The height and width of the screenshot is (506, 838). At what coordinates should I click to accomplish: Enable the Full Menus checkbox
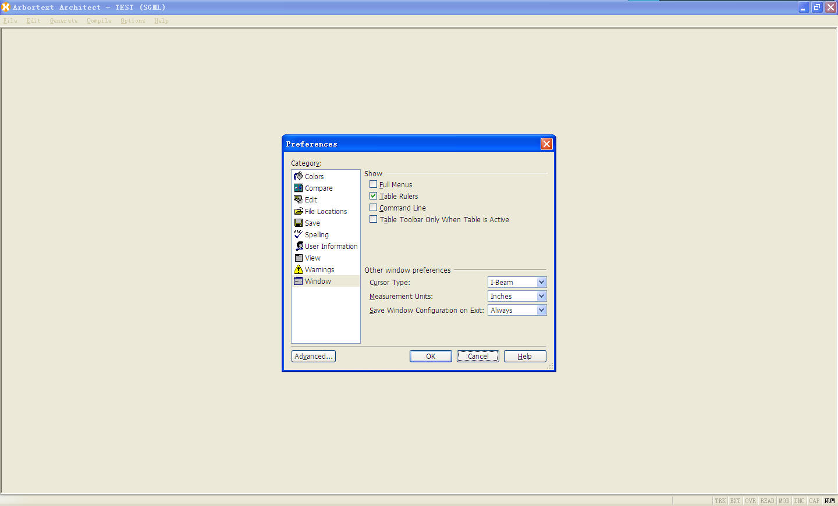[373, 184]
